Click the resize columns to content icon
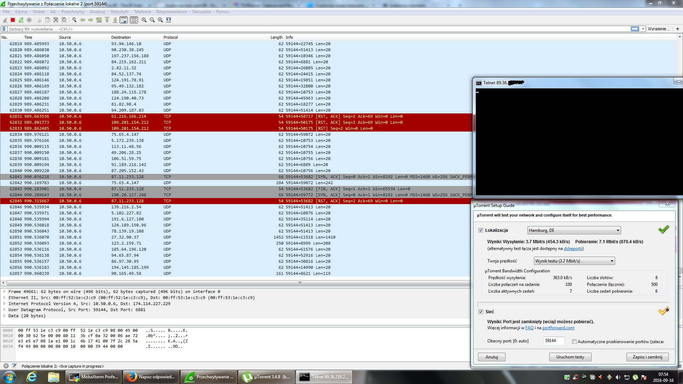683x384 pixels. (x=169, y=20)
